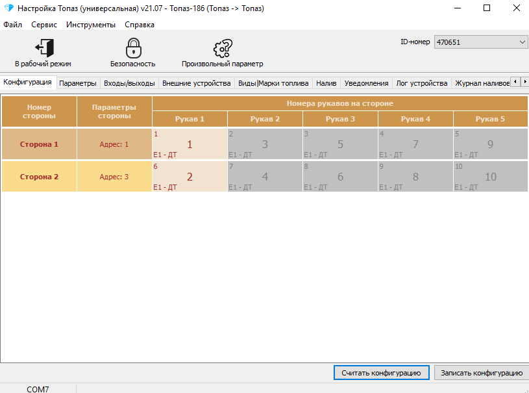
Task: Click the COM7 status bar entry
Action: click(x=38, y=389)
